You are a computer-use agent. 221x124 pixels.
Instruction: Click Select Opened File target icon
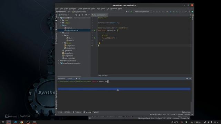pyautogui.click(x=76, y=15)
